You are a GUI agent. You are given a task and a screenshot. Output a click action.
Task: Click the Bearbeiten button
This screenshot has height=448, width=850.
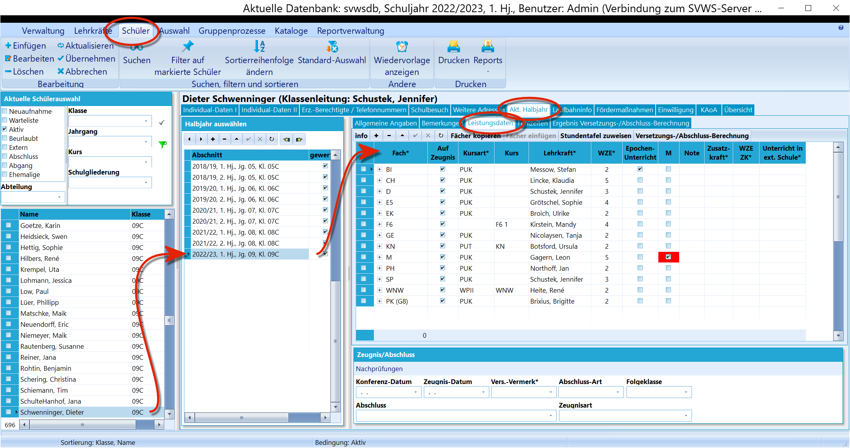click(x=30, y=58)
